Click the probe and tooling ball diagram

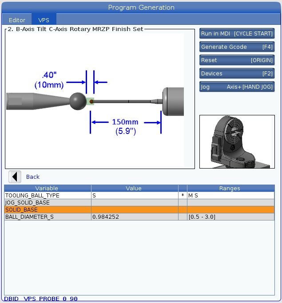tap(95, 101)
